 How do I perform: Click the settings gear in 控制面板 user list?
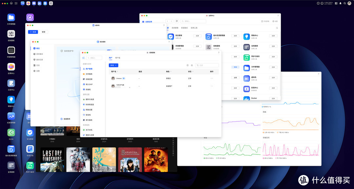click(192, 65)
